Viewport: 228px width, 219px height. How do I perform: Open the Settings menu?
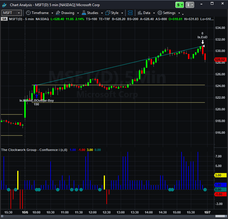pos(169,13)
